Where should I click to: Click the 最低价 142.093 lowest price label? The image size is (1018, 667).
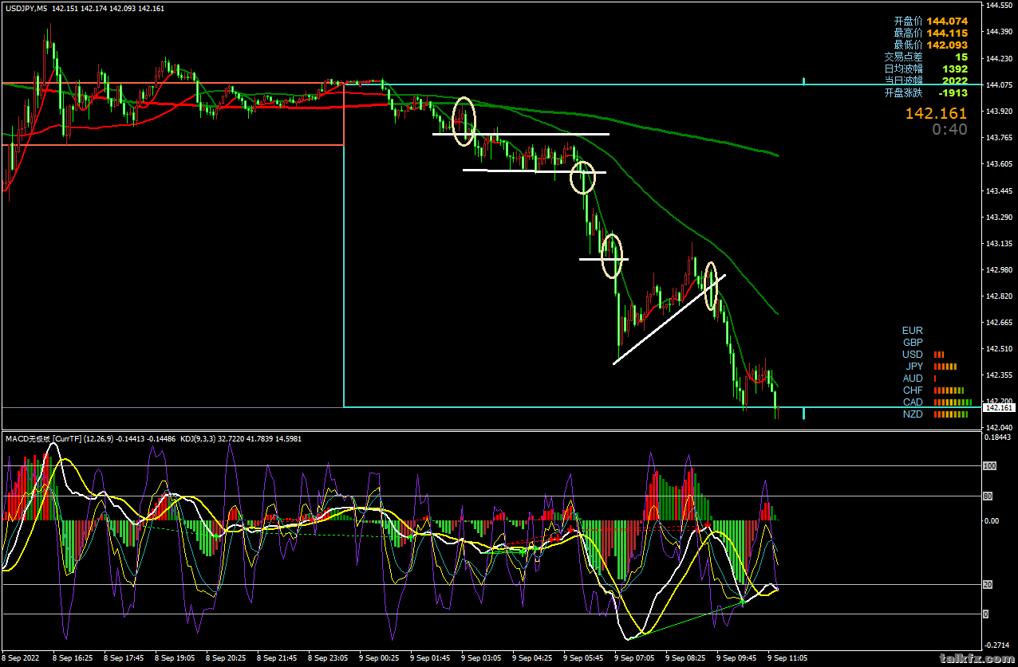tap(930, 45)
